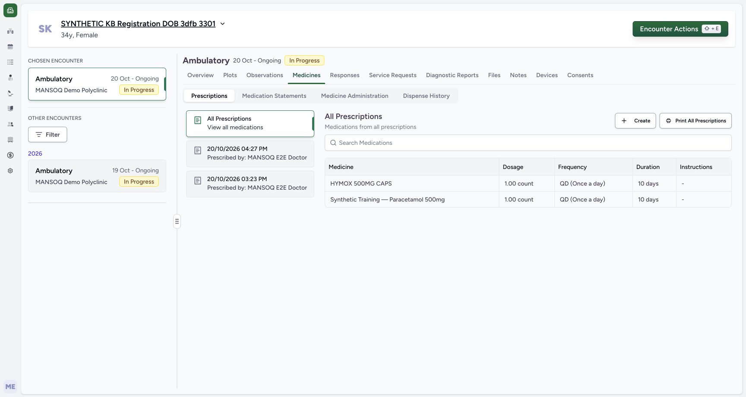
Task: Click the ME user avatar
Action: [x=10, y=387]
